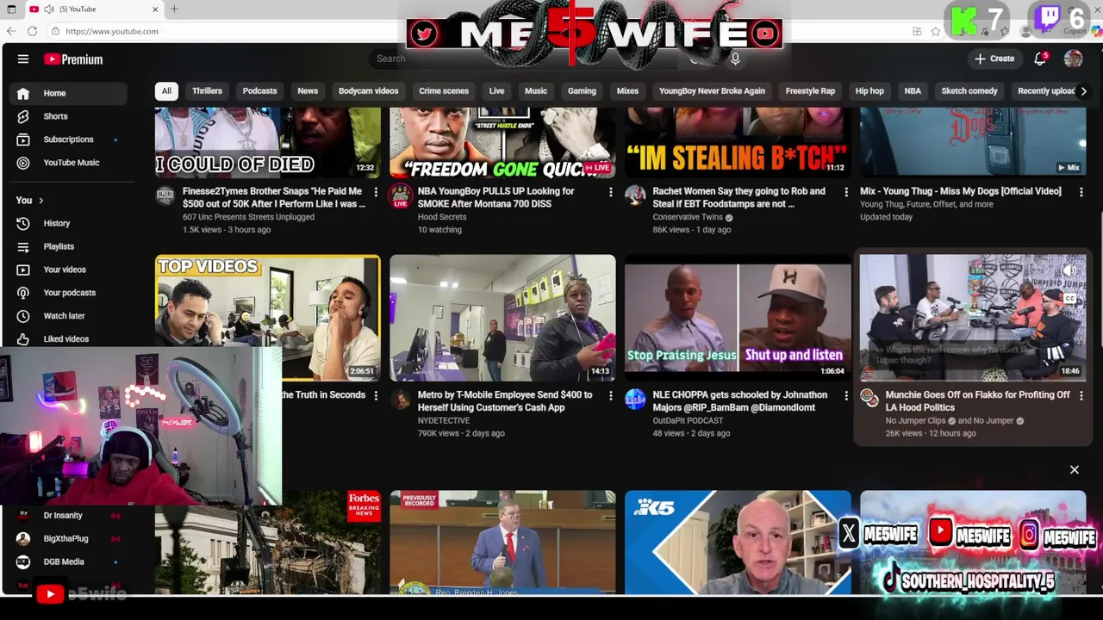Open a new browser tab
The width and height of the screenshot is (1103, 620).
(174, 9)
